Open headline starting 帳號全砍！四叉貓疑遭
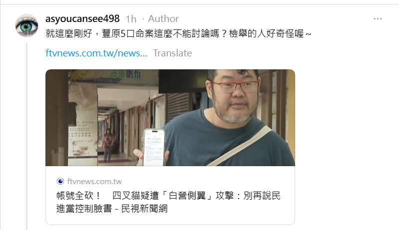 [168, 196]
